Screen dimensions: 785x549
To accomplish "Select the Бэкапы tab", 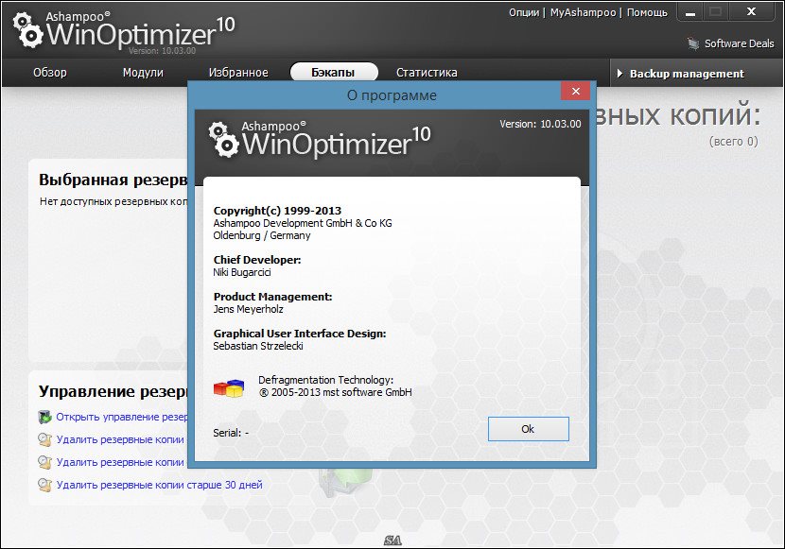I will 334,72.
